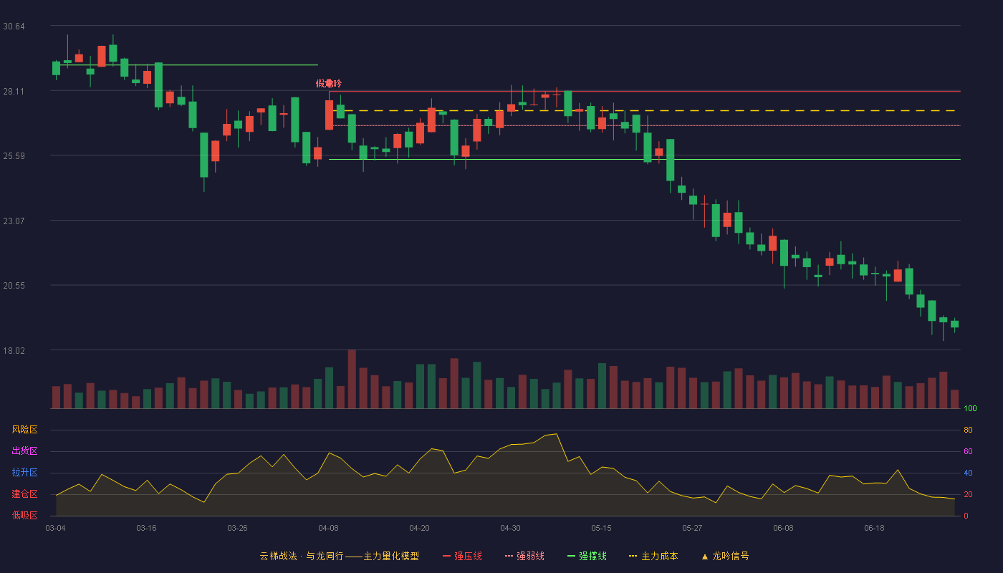Select the 出货区 zone label
Image resolution: width=1003 pixels, height=573 pixels.
click(24, 451)
